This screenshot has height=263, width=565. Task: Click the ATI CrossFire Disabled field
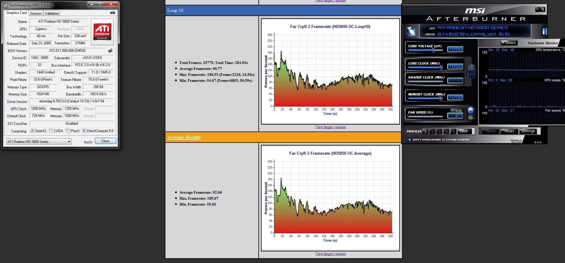(x=71, y=123)
